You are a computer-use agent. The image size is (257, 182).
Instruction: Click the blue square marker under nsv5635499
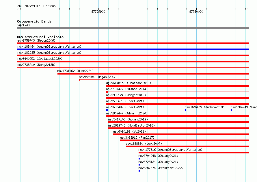click(107, 110)
